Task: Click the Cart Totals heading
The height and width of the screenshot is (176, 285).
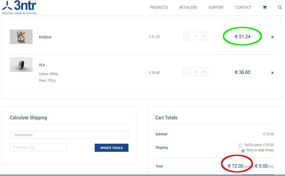Action: [x=166, y=117]
